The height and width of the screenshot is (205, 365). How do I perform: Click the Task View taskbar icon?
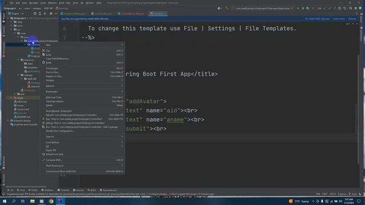coord(23,201)
